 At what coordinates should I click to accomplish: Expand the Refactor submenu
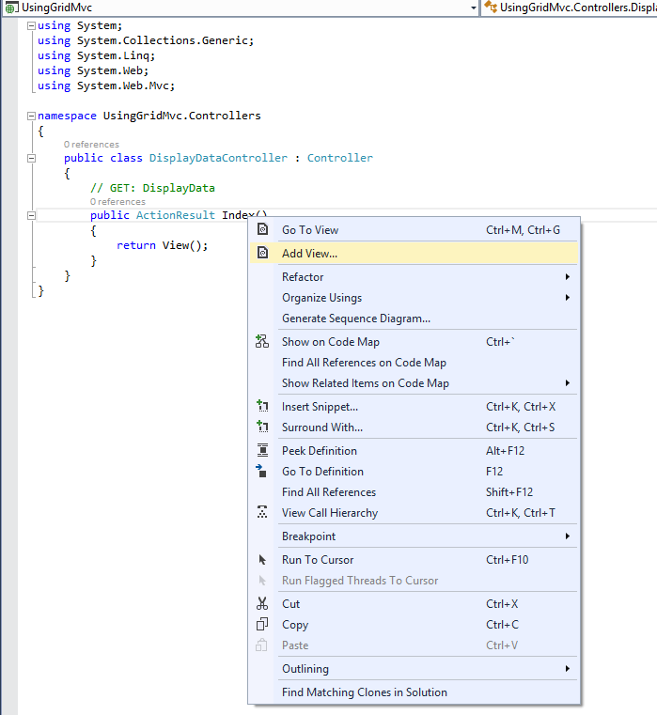415,277
